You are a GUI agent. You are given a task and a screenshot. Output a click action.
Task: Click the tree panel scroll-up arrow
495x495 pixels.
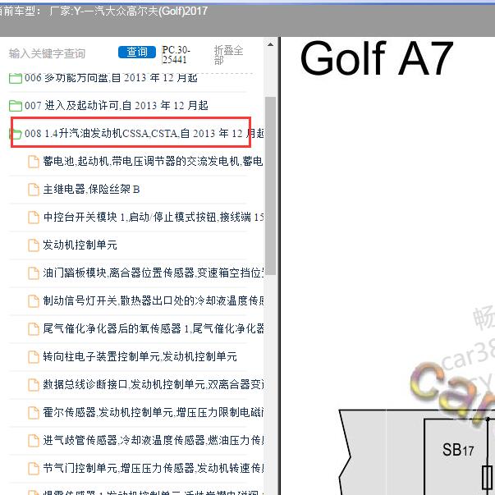click(x=270, y=44)
